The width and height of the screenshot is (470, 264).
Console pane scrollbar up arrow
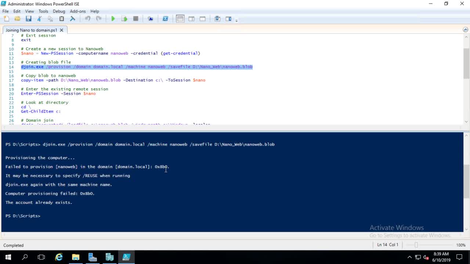(466, 135)
